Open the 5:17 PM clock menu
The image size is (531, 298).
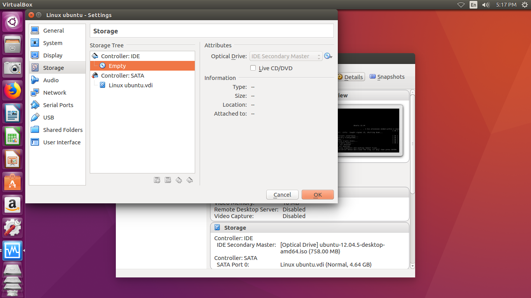point(506,5)
